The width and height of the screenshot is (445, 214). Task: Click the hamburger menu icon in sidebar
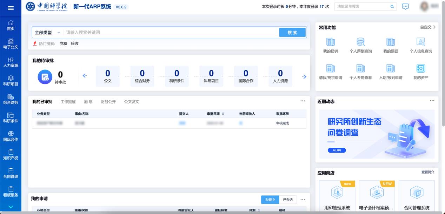coord(11,8)
